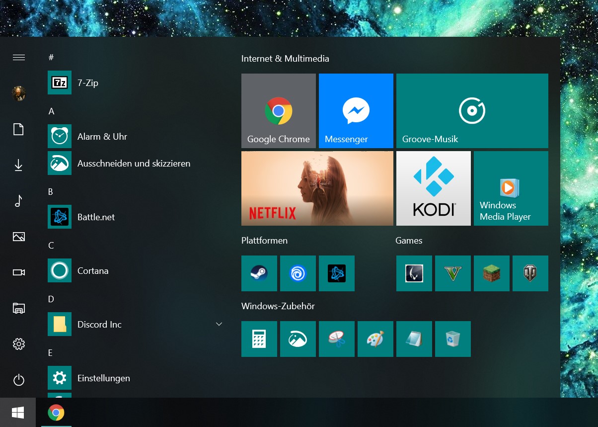Click the Power icon in the sidebar
The height and width of the screenshot is (427, 598).
(x=19, y=380)
